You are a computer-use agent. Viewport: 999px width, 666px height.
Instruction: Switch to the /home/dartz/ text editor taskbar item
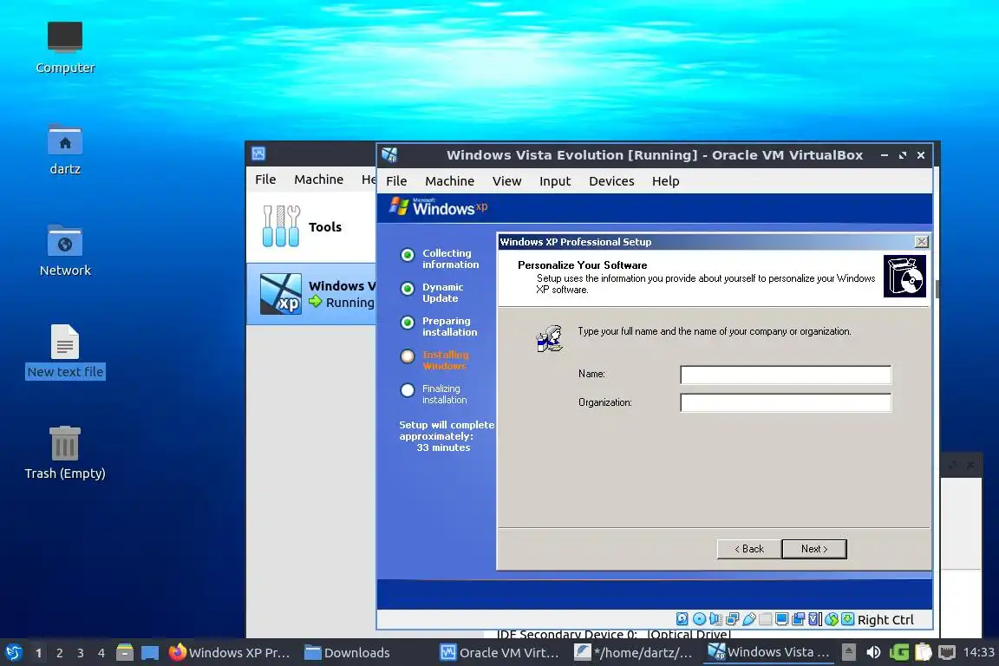click(x=633, y=652)
